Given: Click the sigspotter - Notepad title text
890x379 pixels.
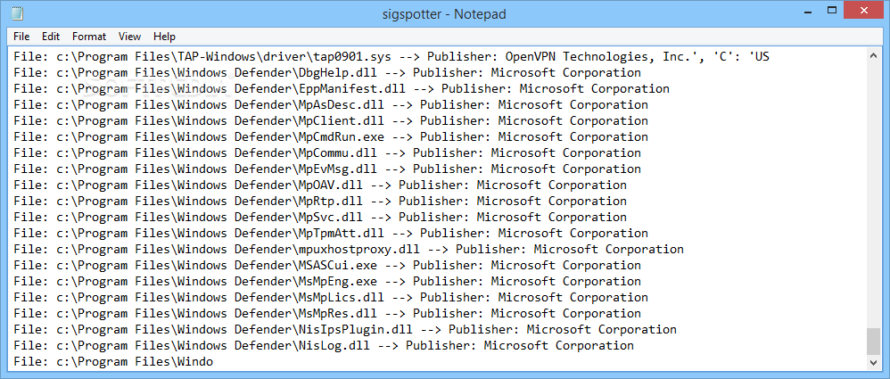Looking at the screenshot, I should pyautogui.click(x=443, y=13).
